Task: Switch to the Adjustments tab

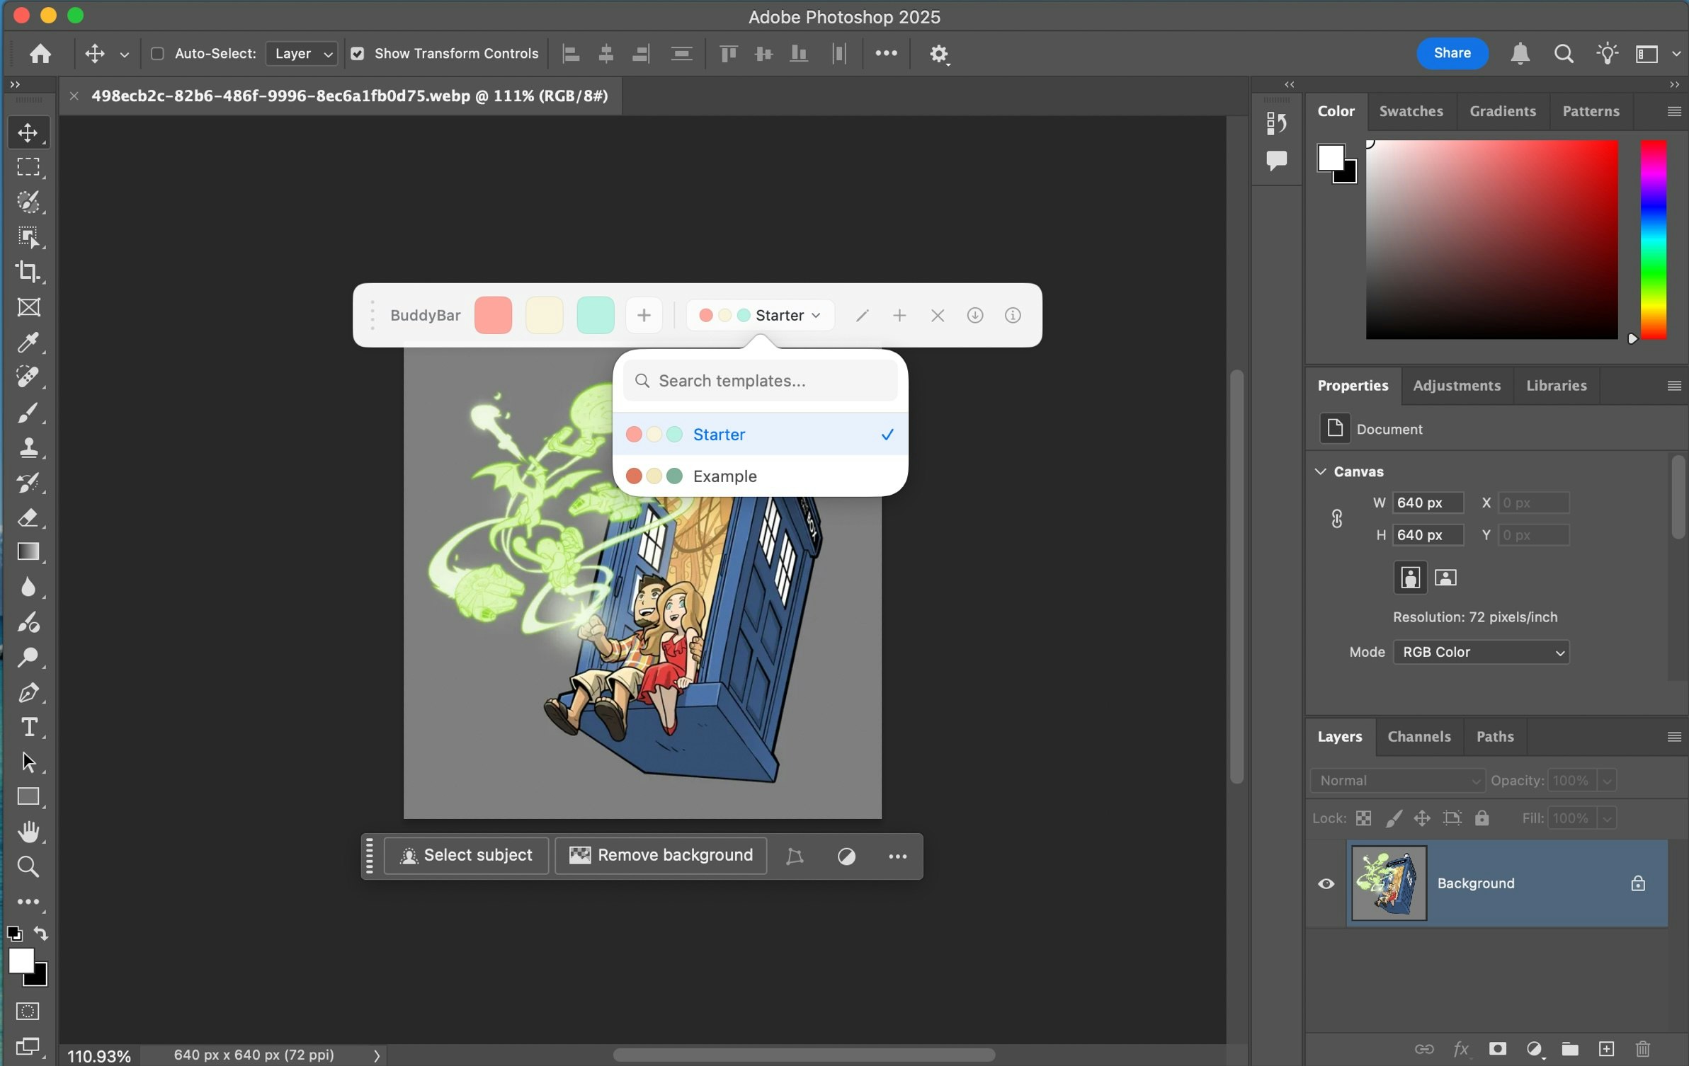Action: click(x=1456, y=386)
